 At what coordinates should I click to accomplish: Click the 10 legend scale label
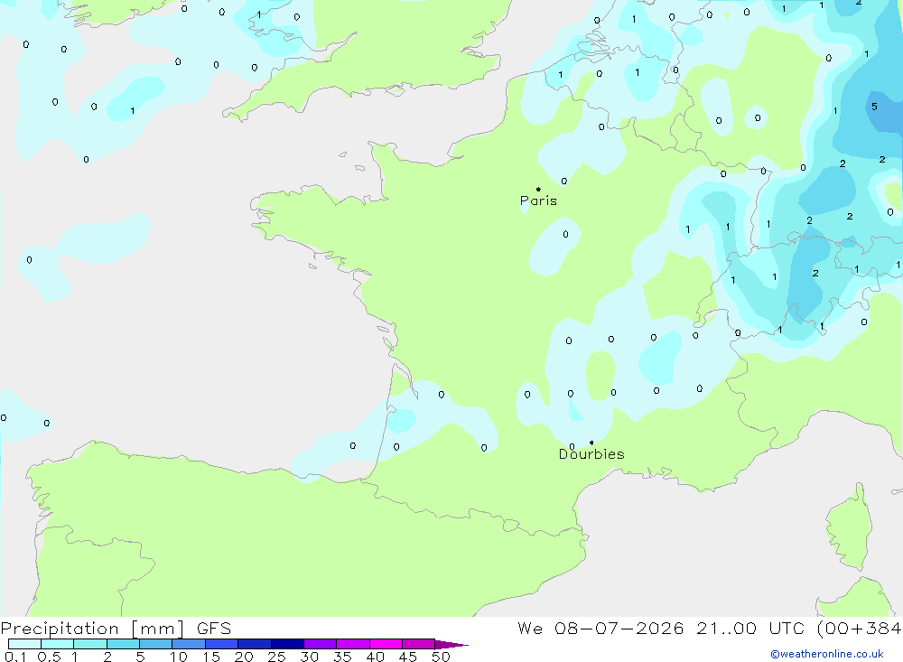point(179,657)
